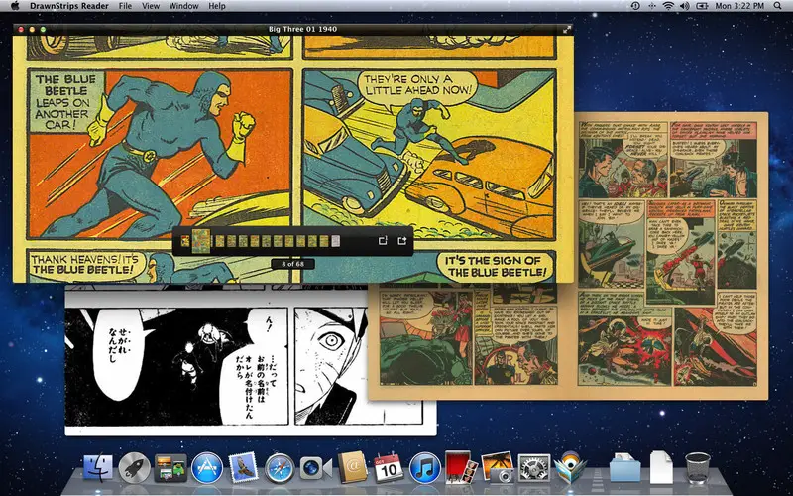Minimize the Big Three window with the yellow button

[32, 30]
